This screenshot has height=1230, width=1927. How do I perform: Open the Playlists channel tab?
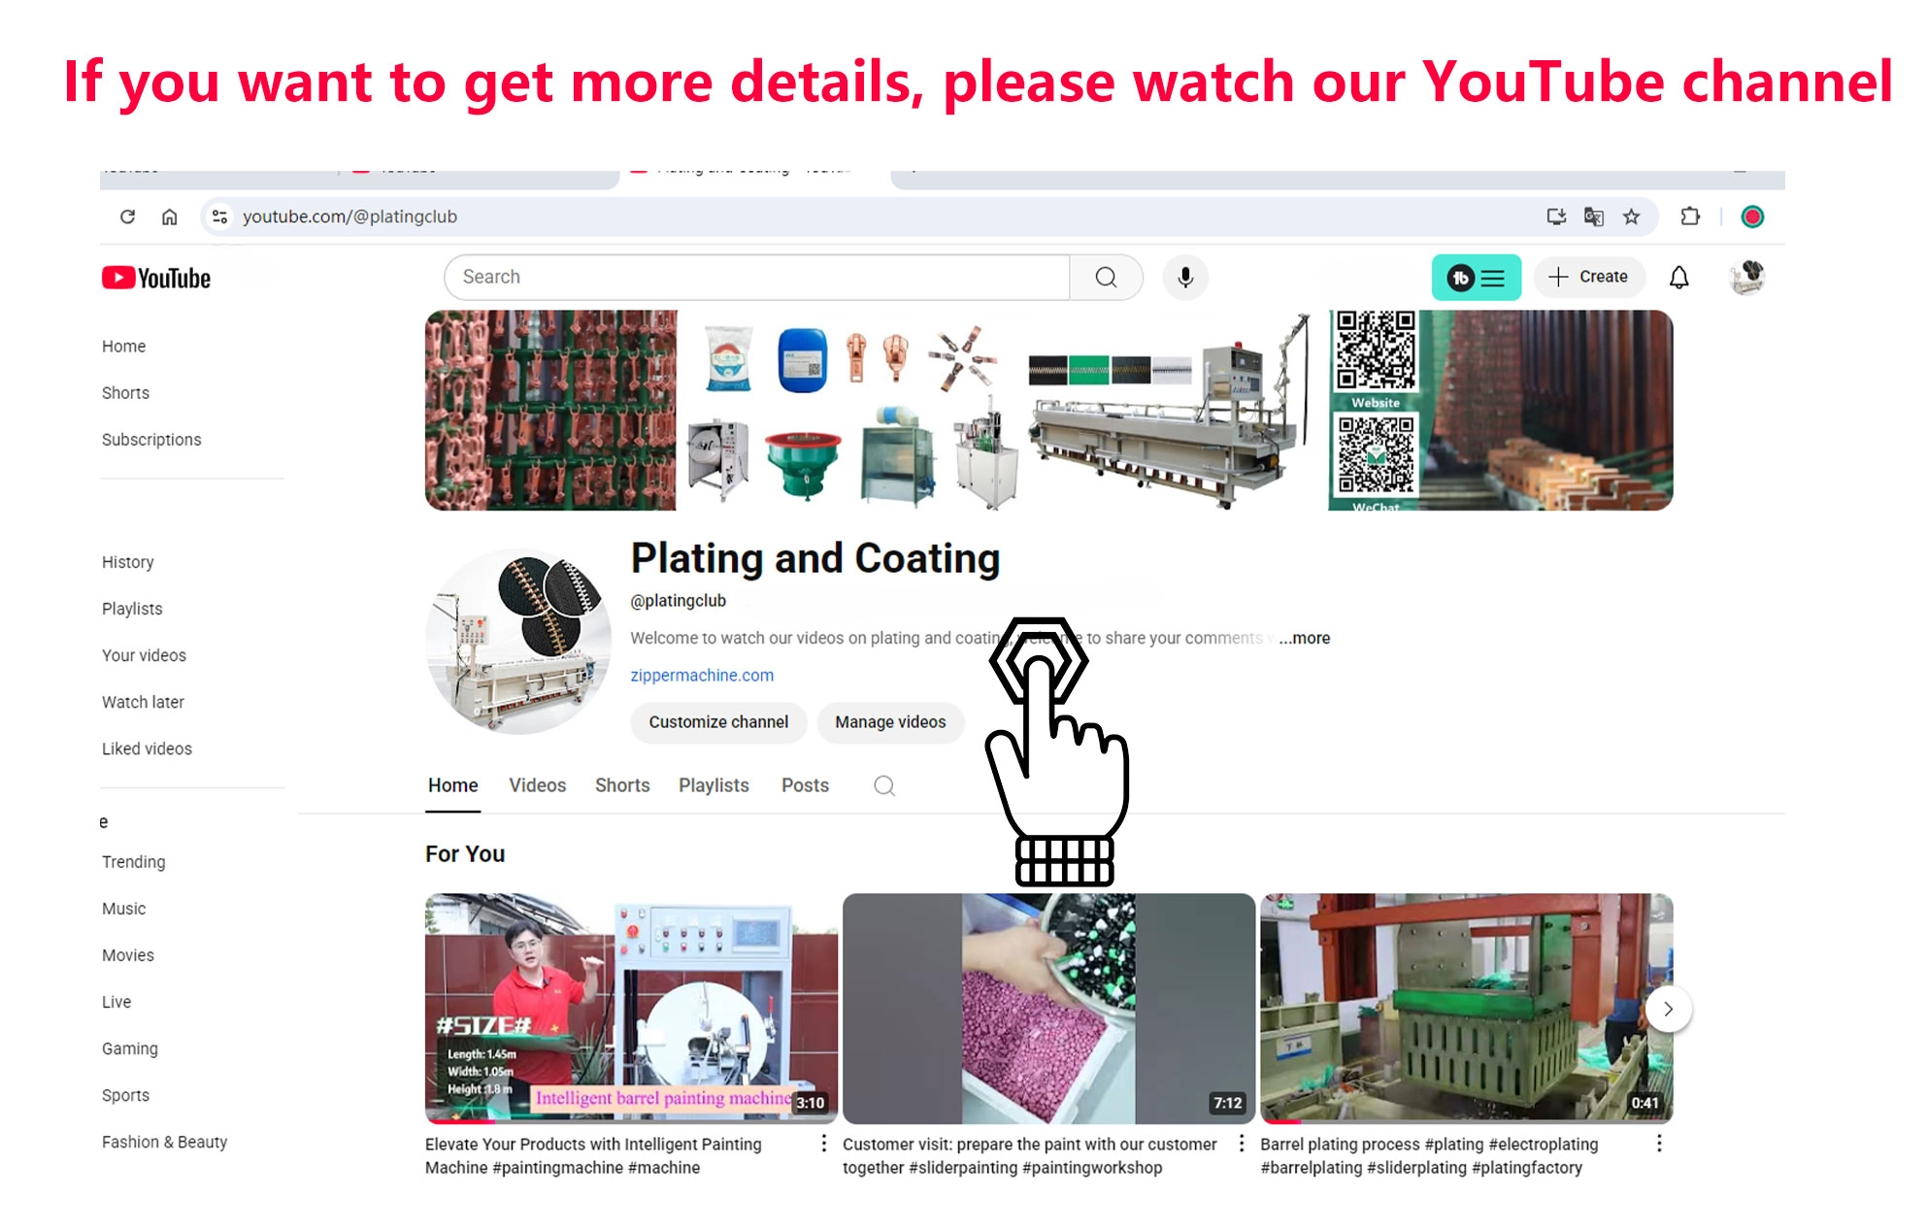(714, 785)
